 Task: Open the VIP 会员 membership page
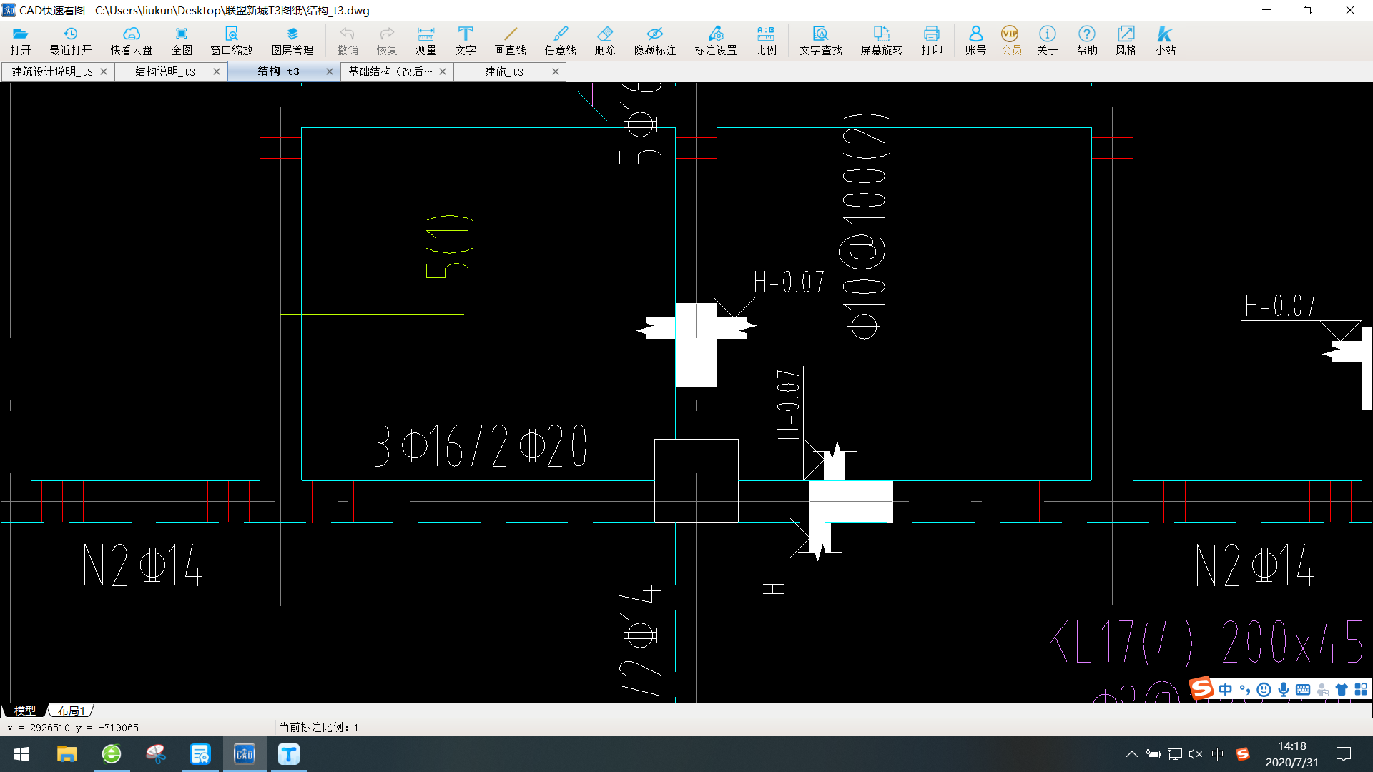1011,41
